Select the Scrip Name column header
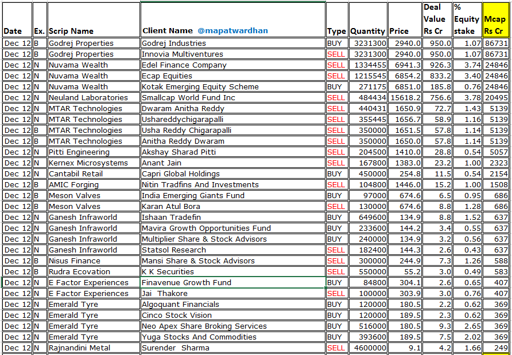The image size is (512, 355). coord(94,19)
